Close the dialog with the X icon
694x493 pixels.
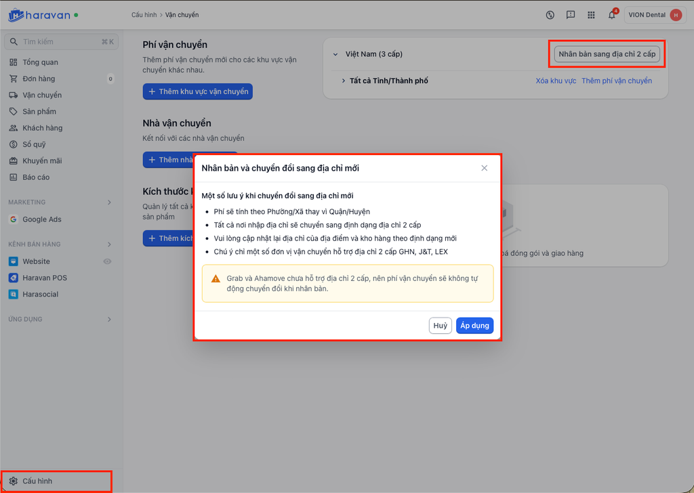[x=484, y=168]
